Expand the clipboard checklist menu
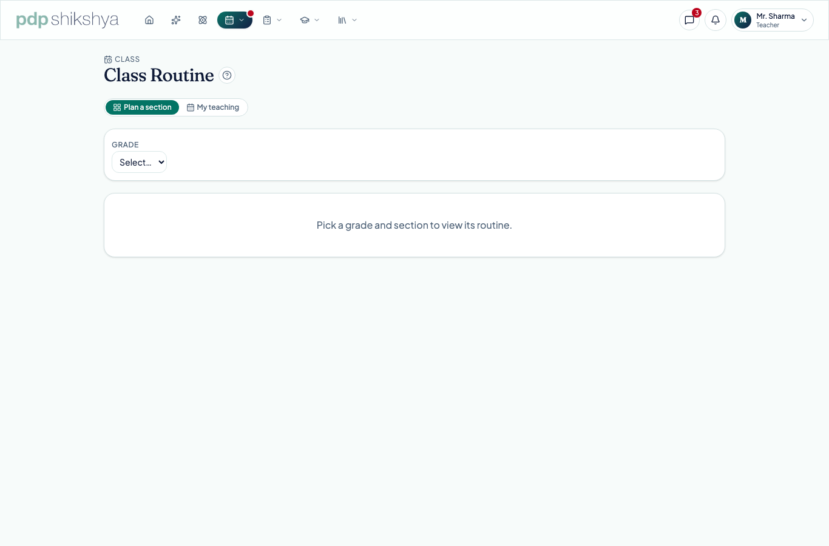829x546 pixels. tap(272, 20)
